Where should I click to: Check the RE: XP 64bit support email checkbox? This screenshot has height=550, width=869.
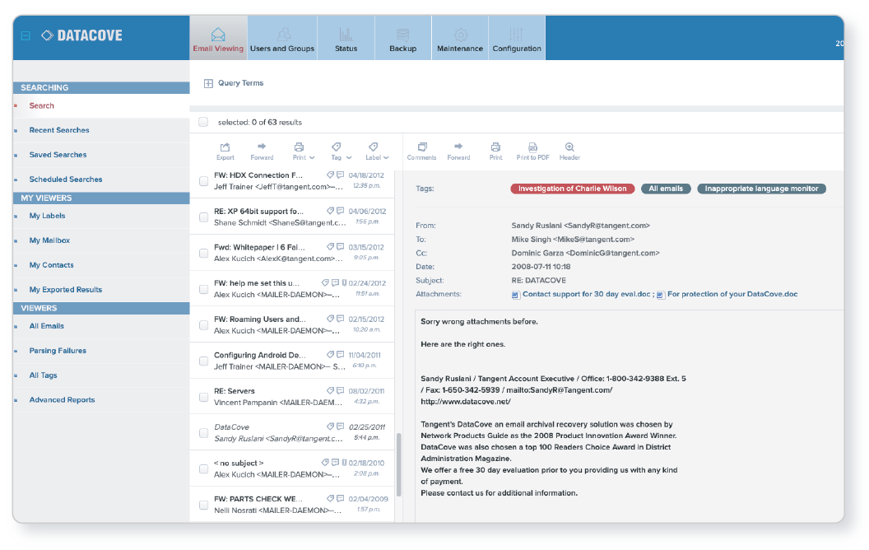tap(203, 217)
